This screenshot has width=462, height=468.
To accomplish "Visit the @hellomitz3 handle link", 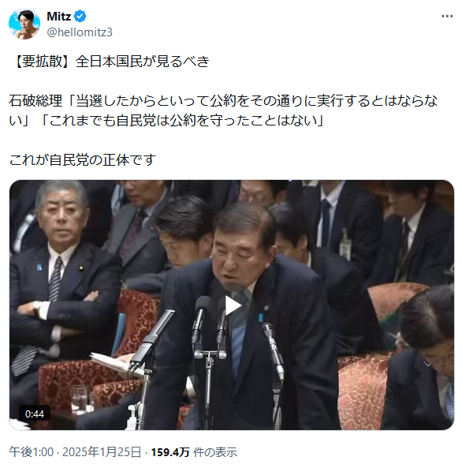I will [80, 32].
